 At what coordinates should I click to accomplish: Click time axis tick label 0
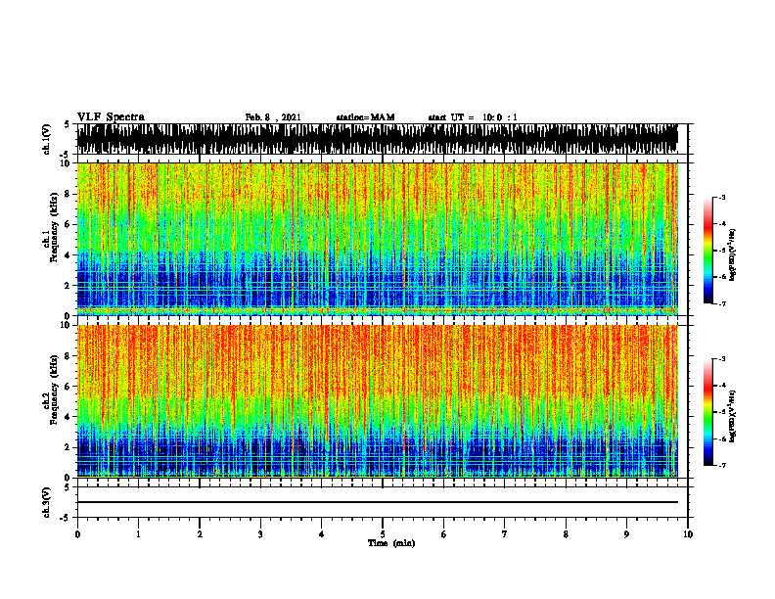point(77,534)
